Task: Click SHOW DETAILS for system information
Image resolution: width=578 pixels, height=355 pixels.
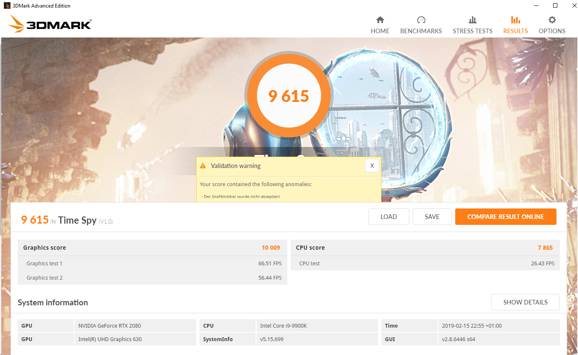Action: 525,302
